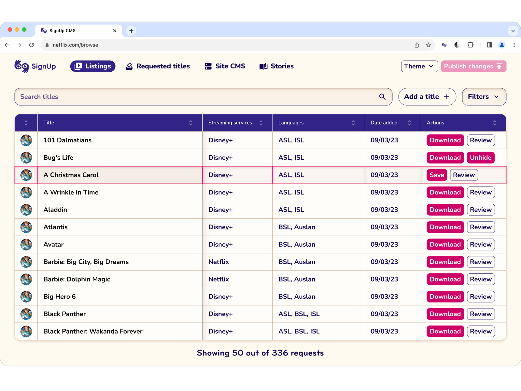
Task: Close the SignUp CMS tab
Action: (115, 31)
